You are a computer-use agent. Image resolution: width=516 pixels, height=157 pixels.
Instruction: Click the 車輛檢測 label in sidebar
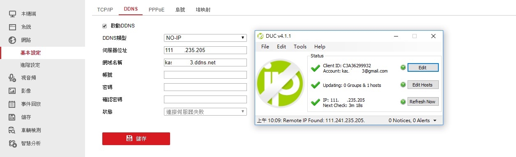coord(31,130)
